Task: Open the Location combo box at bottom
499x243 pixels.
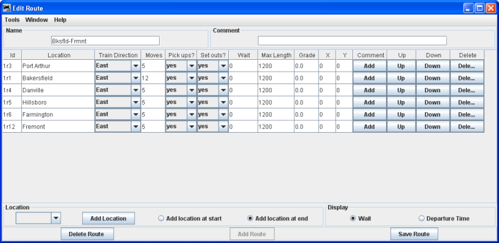Action: (x=38, y=218)
